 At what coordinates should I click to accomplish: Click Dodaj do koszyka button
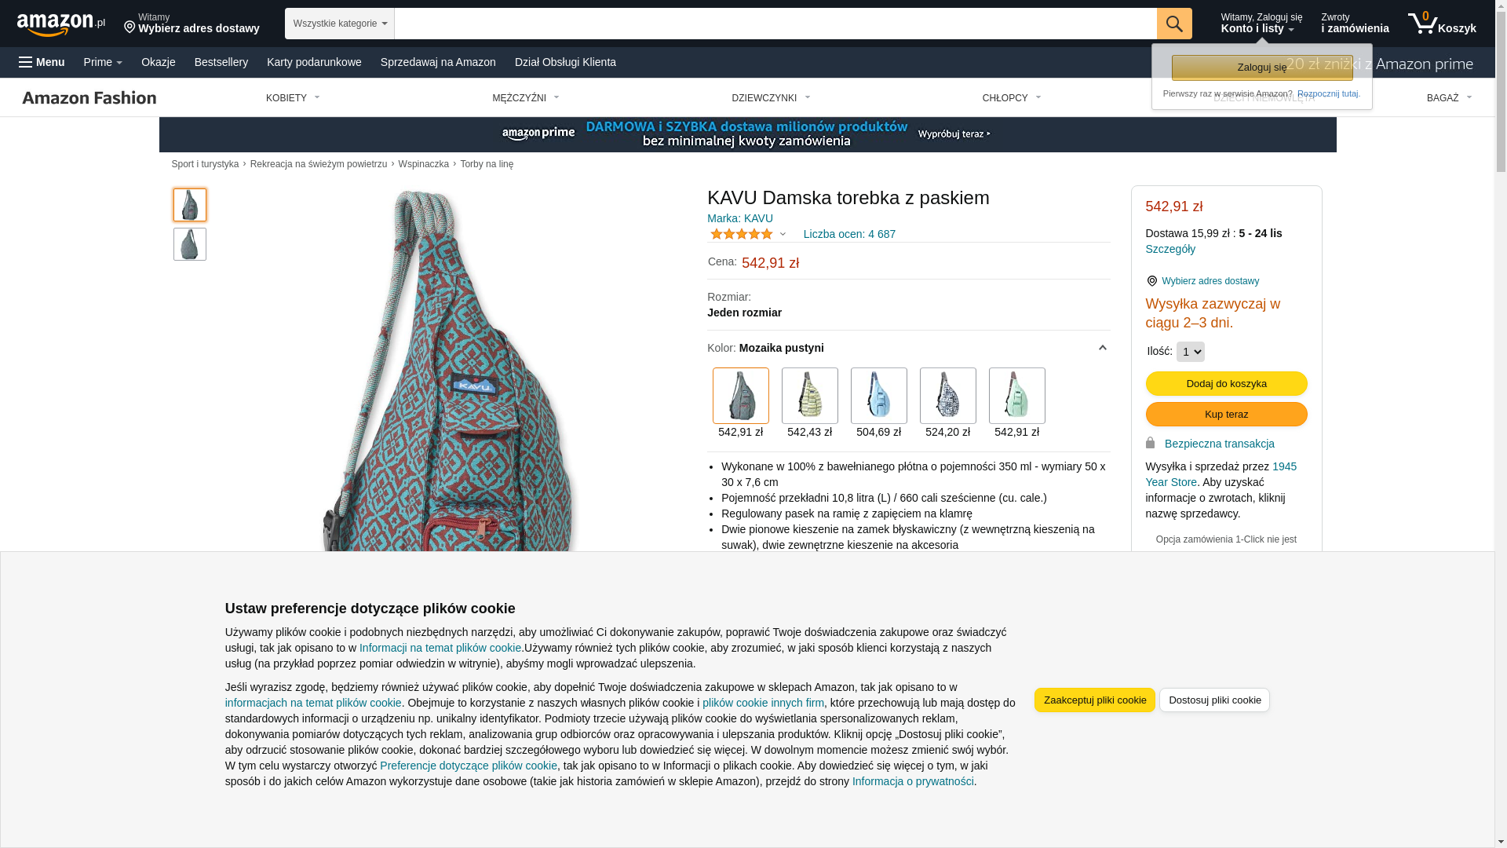pos(1227,384)
